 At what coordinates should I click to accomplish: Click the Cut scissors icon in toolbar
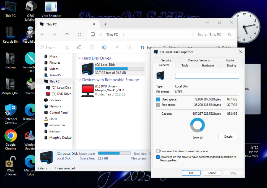67,47
